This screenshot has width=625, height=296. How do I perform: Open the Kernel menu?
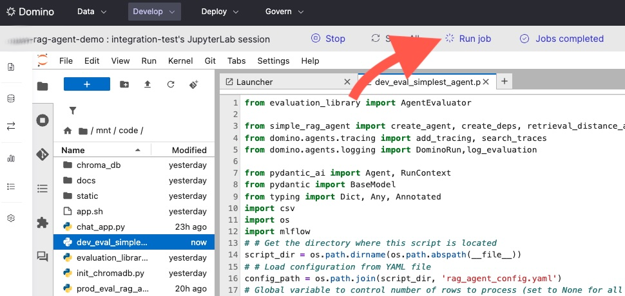pyautogui.click(x=180, y=60)
